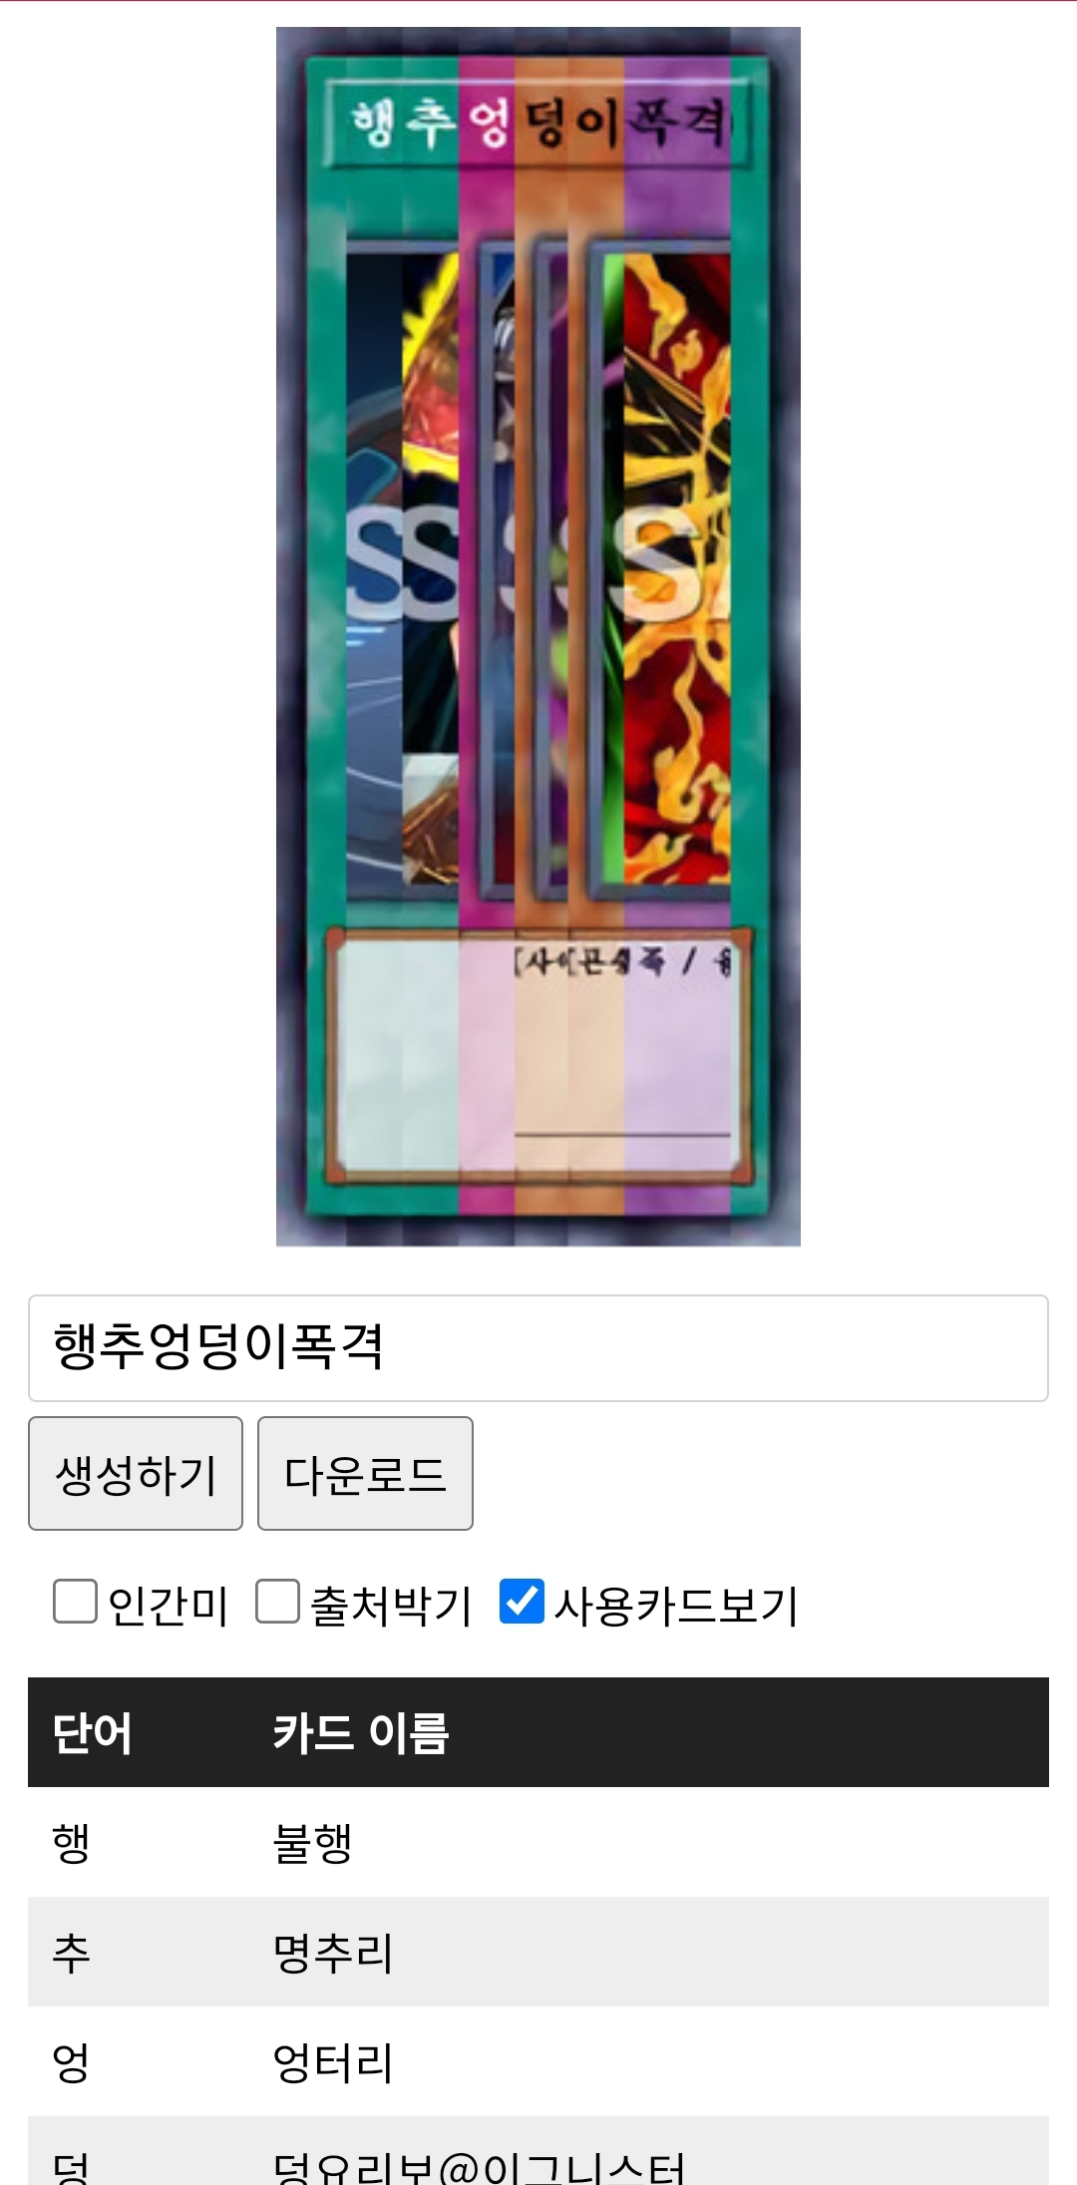Select the 불행 card name row
Viewport: 1077px width, 2185px height.
point(538,1842)
